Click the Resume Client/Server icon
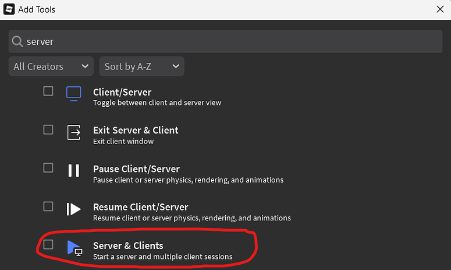The width and height of the screenshot is (451, 270). coord(74,209)
